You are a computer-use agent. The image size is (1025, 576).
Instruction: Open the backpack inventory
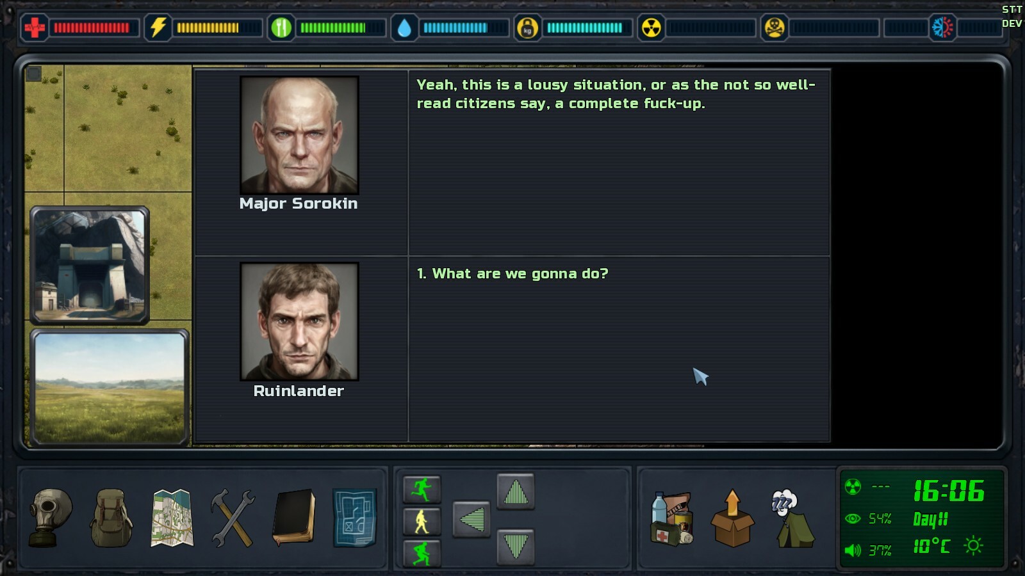111,518
